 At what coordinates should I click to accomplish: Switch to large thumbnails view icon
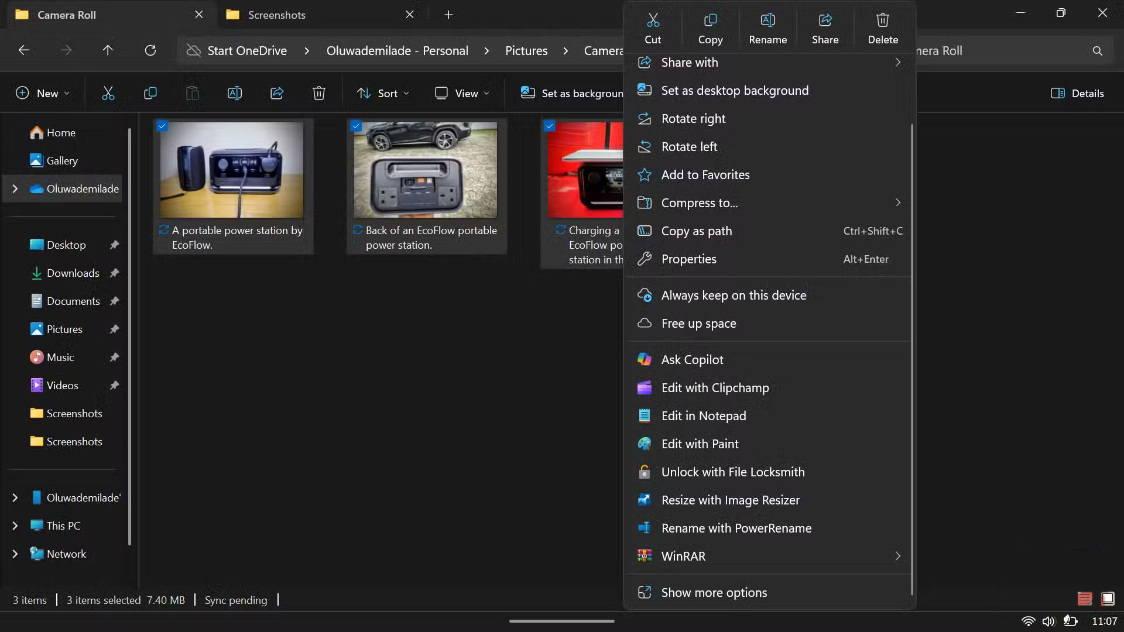point(1107,599)
